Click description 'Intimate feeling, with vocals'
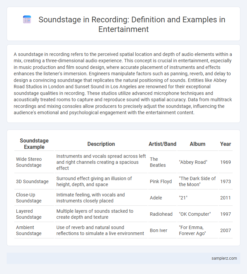 [101, 198]
